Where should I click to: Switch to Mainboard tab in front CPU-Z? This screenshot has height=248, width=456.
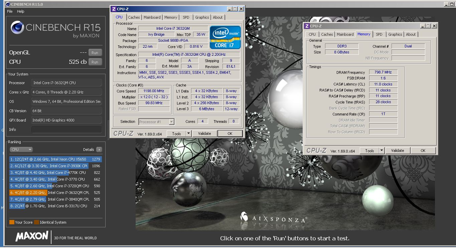point(152,17)
